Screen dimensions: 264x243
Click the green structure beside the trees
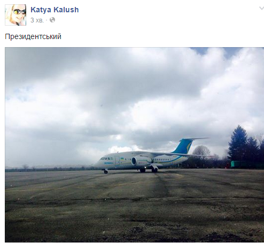[x=247, y=164]
